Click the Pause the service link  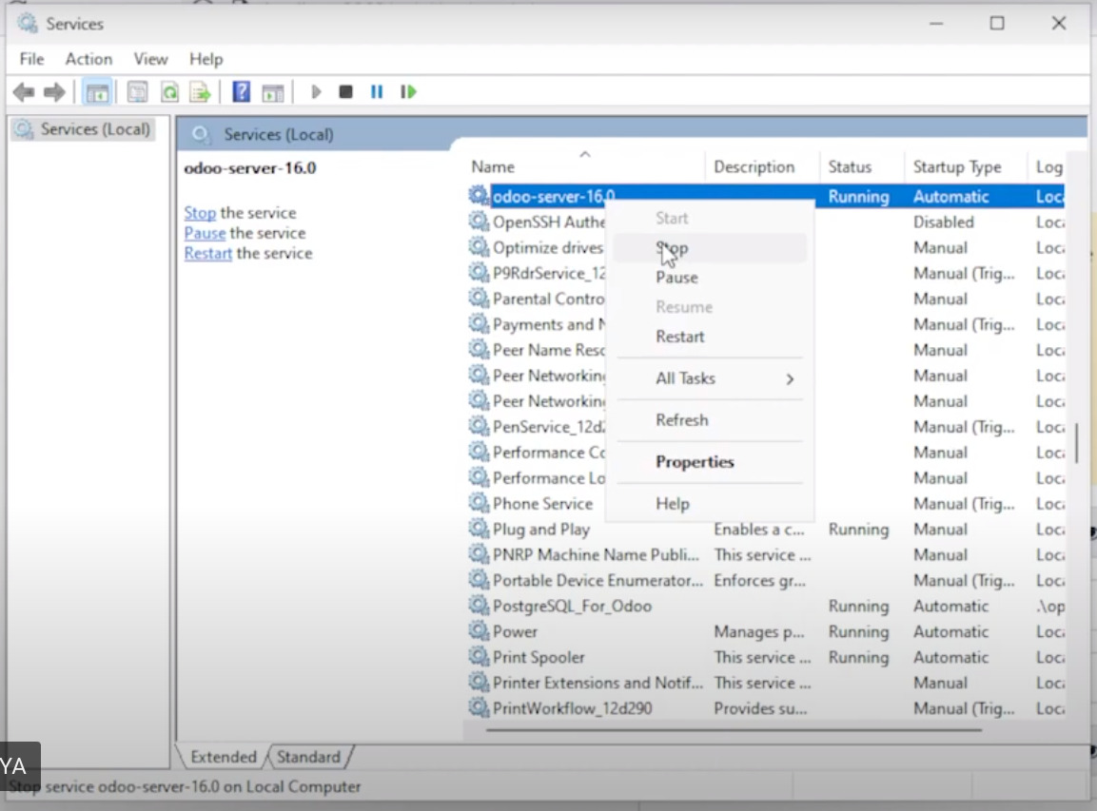pos(205,233)
